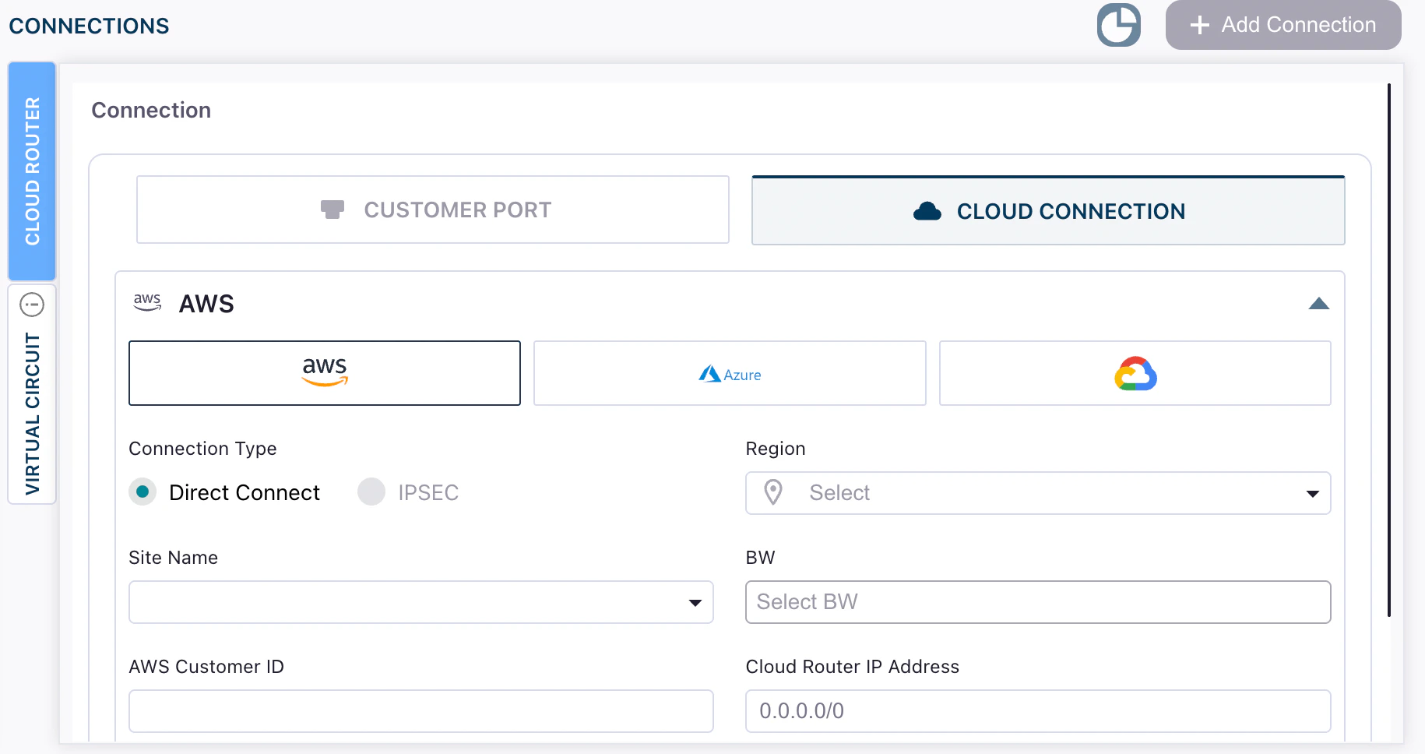This screenshot has width=1425, height=754.
Task: Click the 'Site Name' label
Action: pyautogui.click(x=173, y=558)
